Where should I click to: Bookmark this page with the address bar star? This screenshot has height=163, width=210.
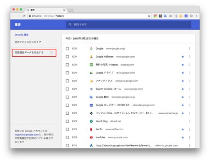click(x=149, y=16)
